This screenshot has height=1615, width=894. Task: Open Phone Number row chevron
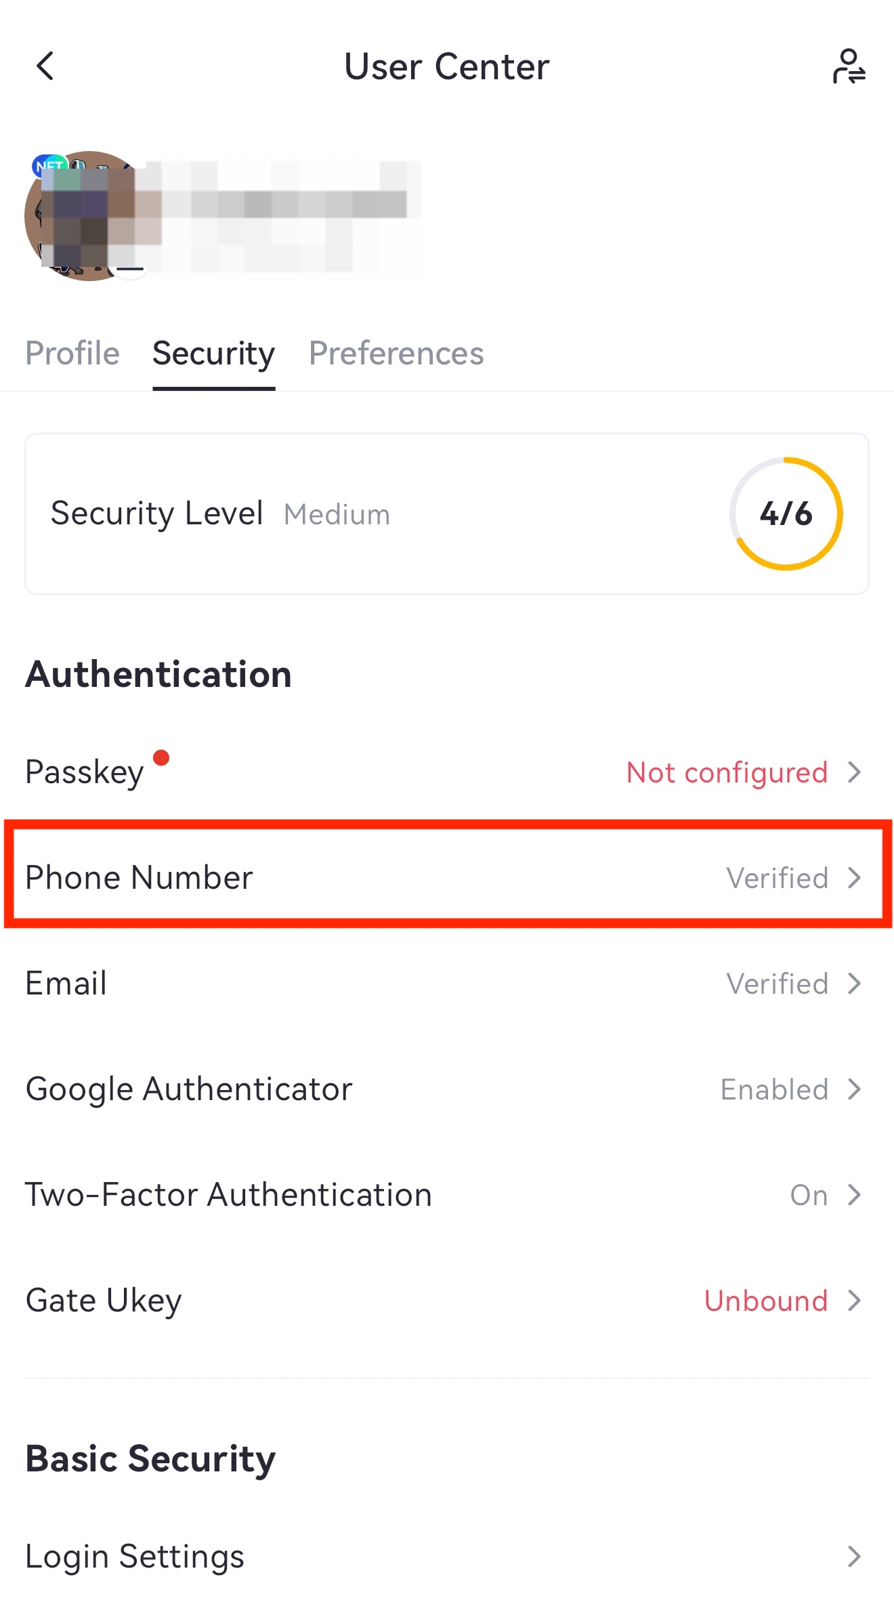click(x=855, y=878)
